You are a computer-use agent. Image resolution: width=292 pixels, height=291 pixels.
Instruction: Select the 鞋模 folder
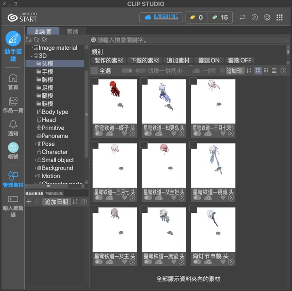[55, 104]
